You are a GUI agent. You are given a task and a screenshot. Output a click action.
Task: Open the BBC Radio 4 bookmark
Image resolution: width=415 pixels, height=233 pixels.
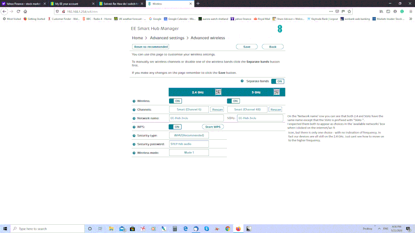coord(97,19)
